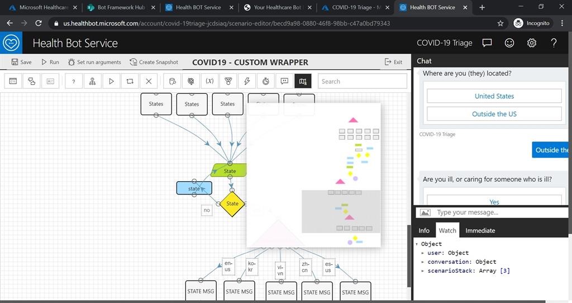Viewport: 572px width, 303px height.
Task: Add Replace scenario step (loop icon)
Action: [130, 81]
